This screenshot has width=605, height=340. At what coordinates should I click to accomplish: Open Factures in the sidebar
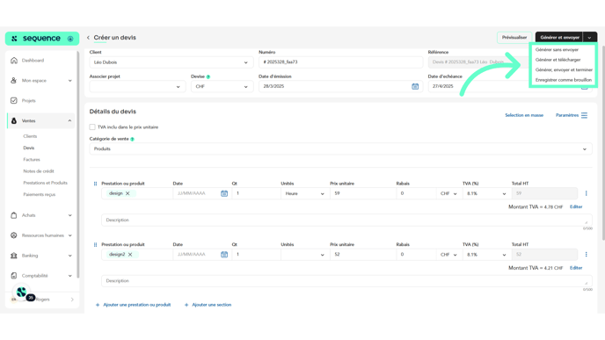pos(32,160)
